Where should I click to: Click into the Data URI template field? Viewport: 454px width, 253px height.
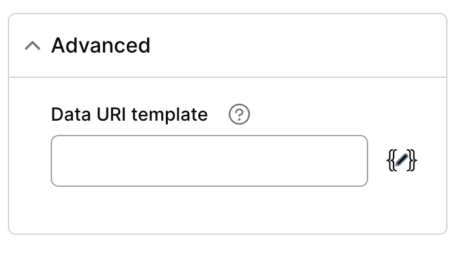click(209, 161)
